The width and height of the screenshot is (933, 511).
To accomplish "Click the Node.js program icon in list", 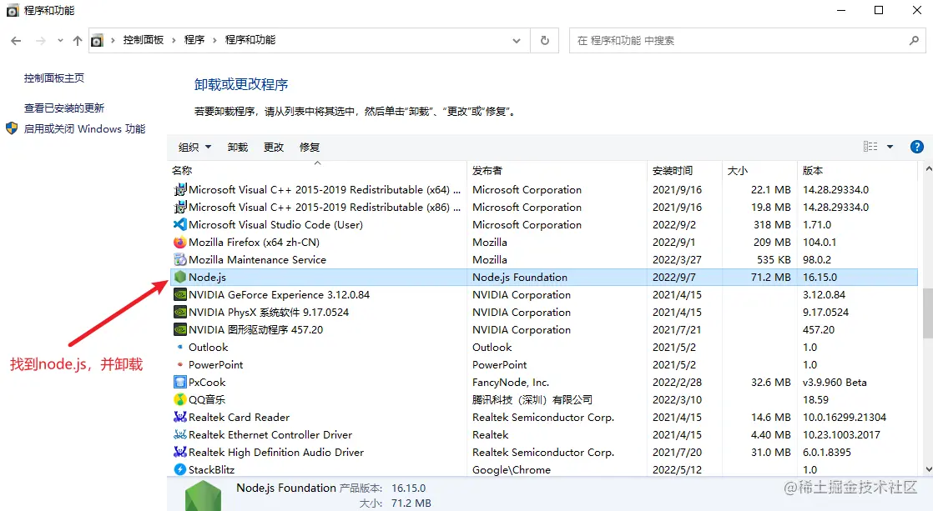I will (x=179, y=277).
